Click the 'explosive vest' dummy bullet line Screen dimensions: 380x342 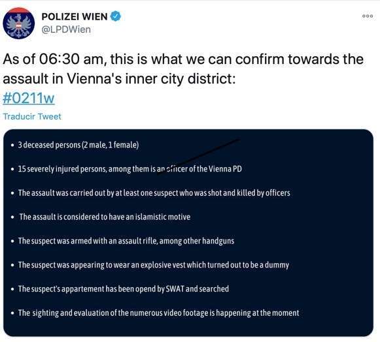(154, 265)
